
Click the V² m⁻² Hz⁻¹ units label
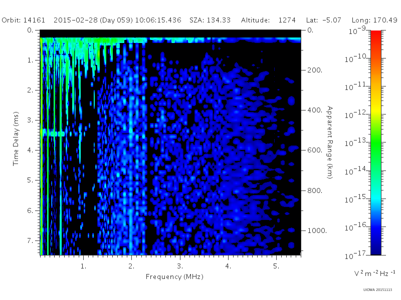[x=374, y=273]
